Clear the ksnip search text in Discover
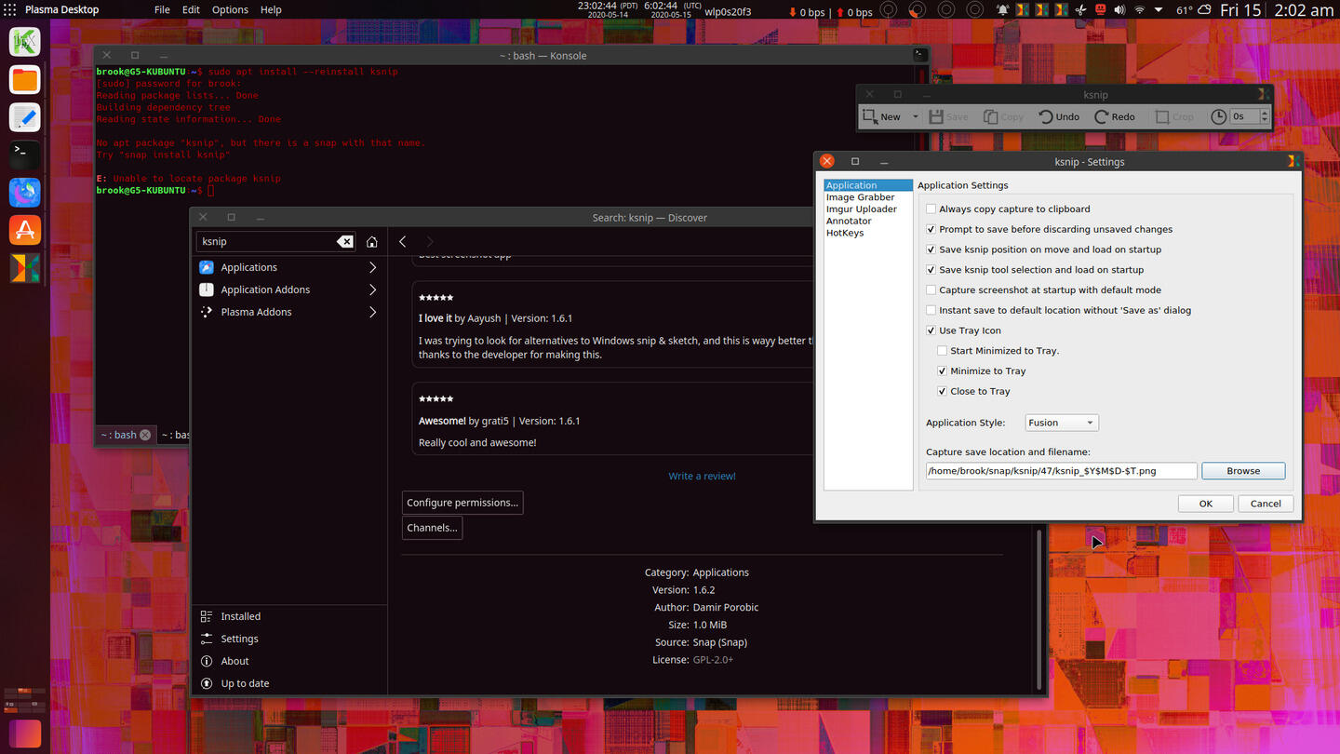This screenshot has height=754, width=1340. (344, 241)
